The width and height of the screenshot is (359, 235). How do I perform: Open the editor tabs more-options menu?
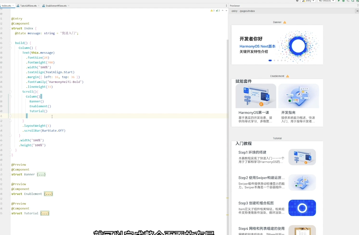click(226, 6)
